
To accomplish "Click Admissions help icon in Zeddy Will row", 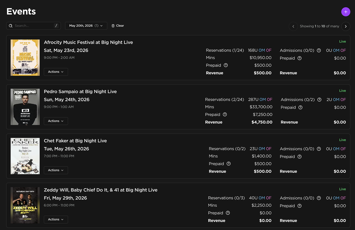I will pyautogui.click(x=319, y=198).
